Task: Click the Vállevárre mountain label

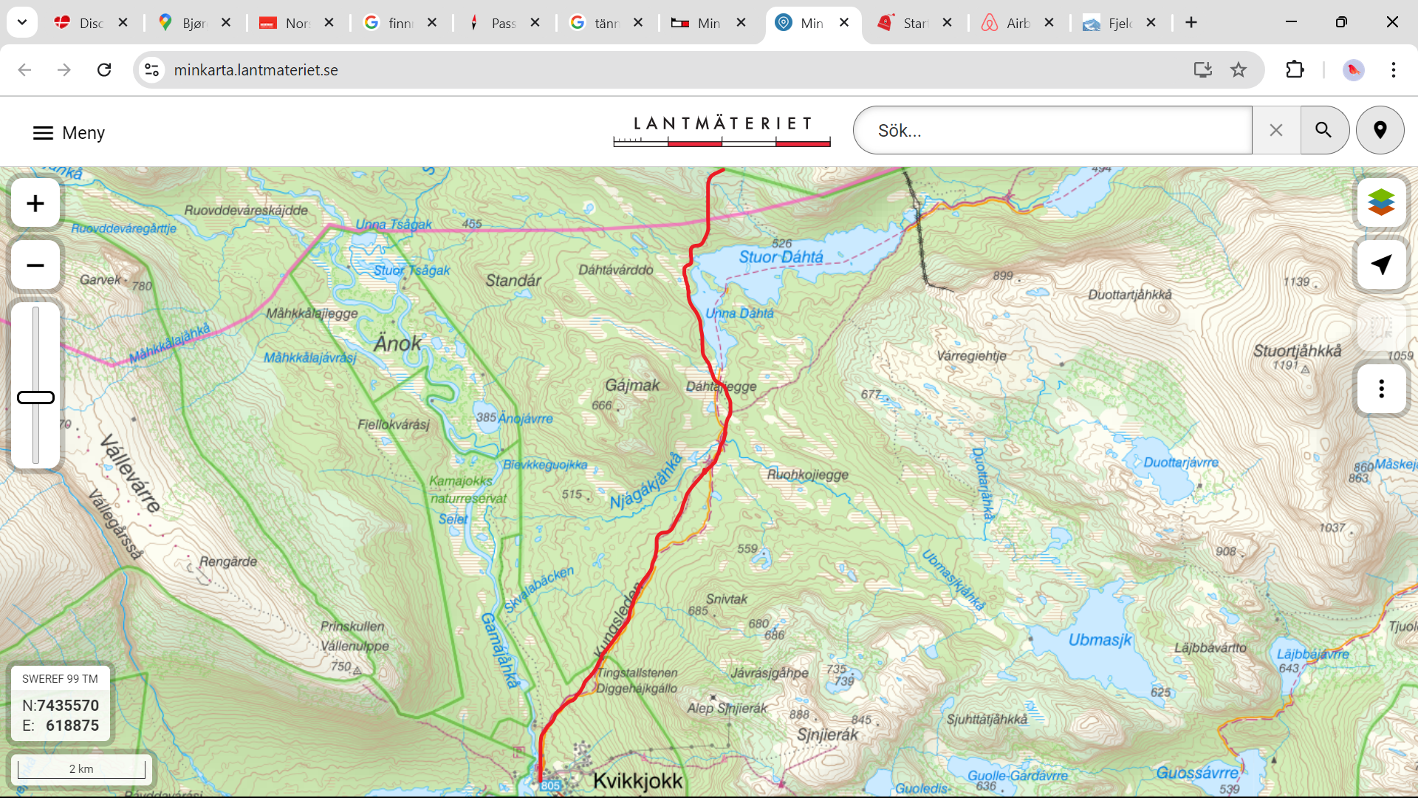Action: pos(131,473)
